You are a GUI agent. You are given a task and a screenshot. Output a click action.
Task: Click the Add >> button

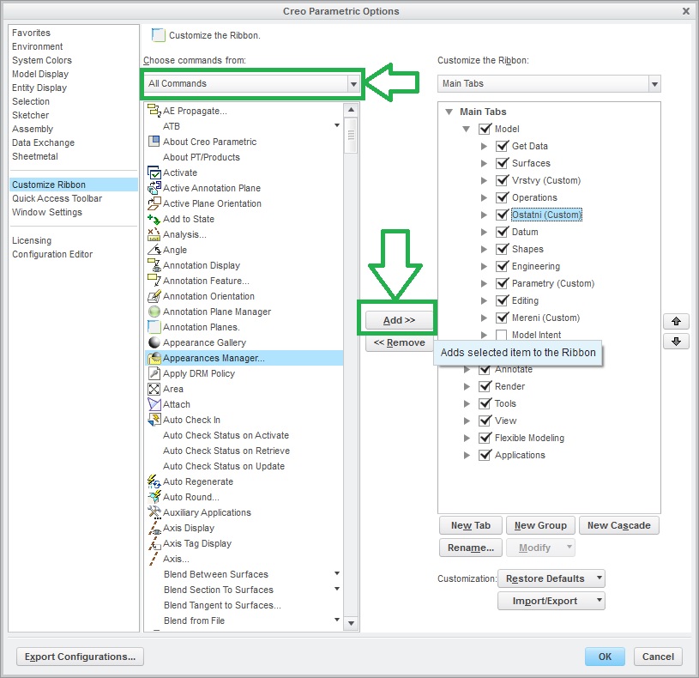tap(399, 320)
